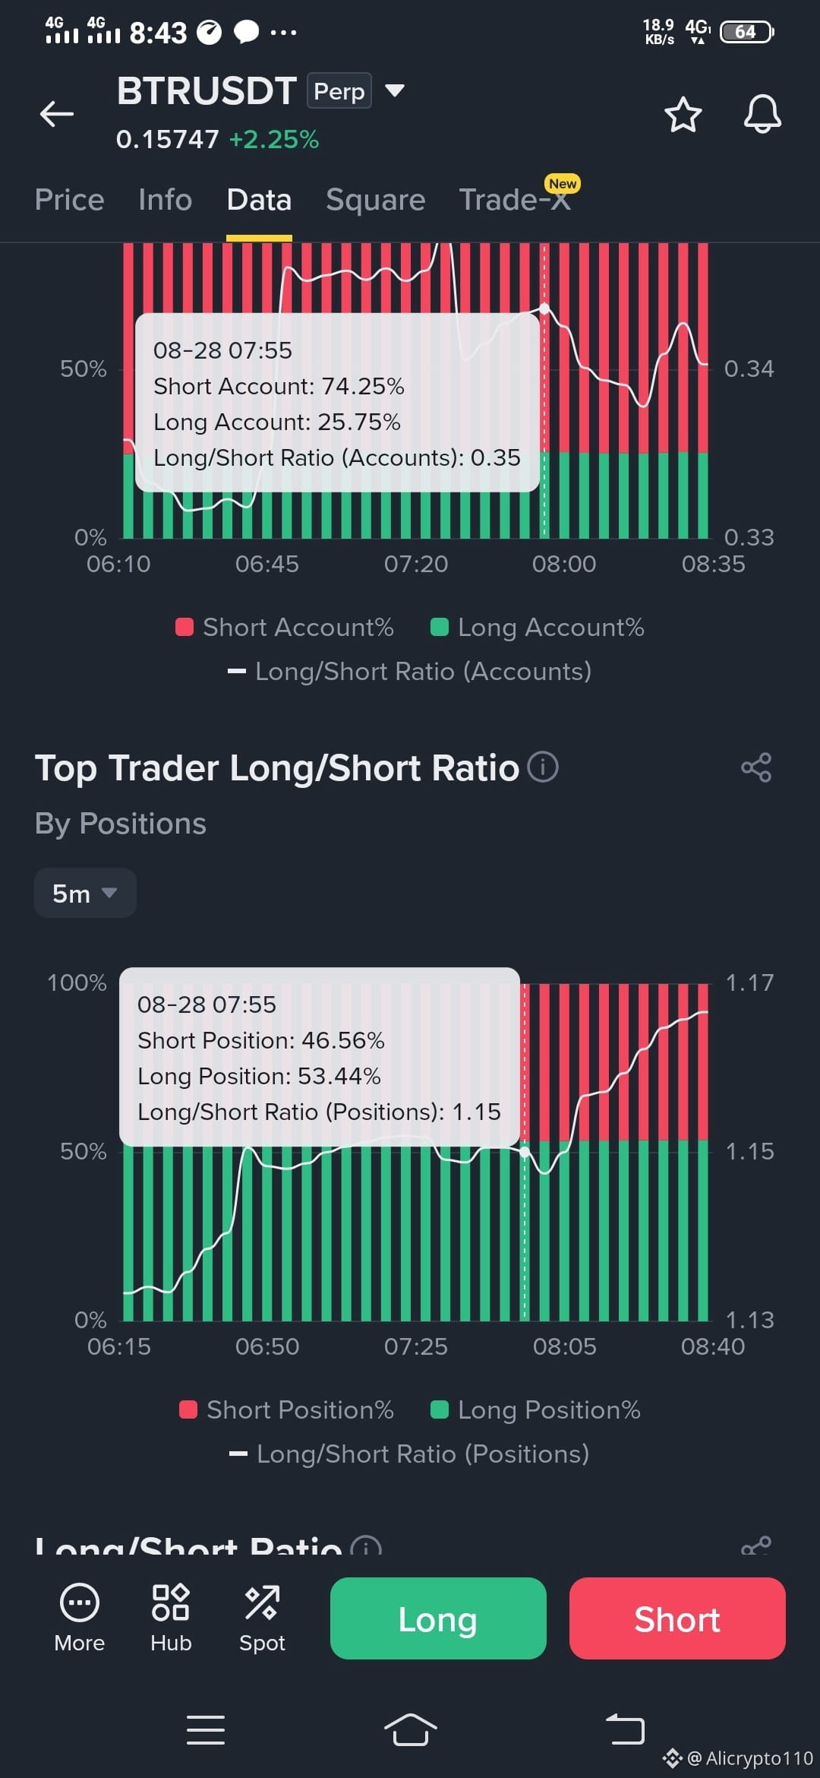Open info icon beside Top Trader Long/Short Ratio
Image resolution: width=820 pixels, height=1778 pixels.
click(x=543, y=767)
